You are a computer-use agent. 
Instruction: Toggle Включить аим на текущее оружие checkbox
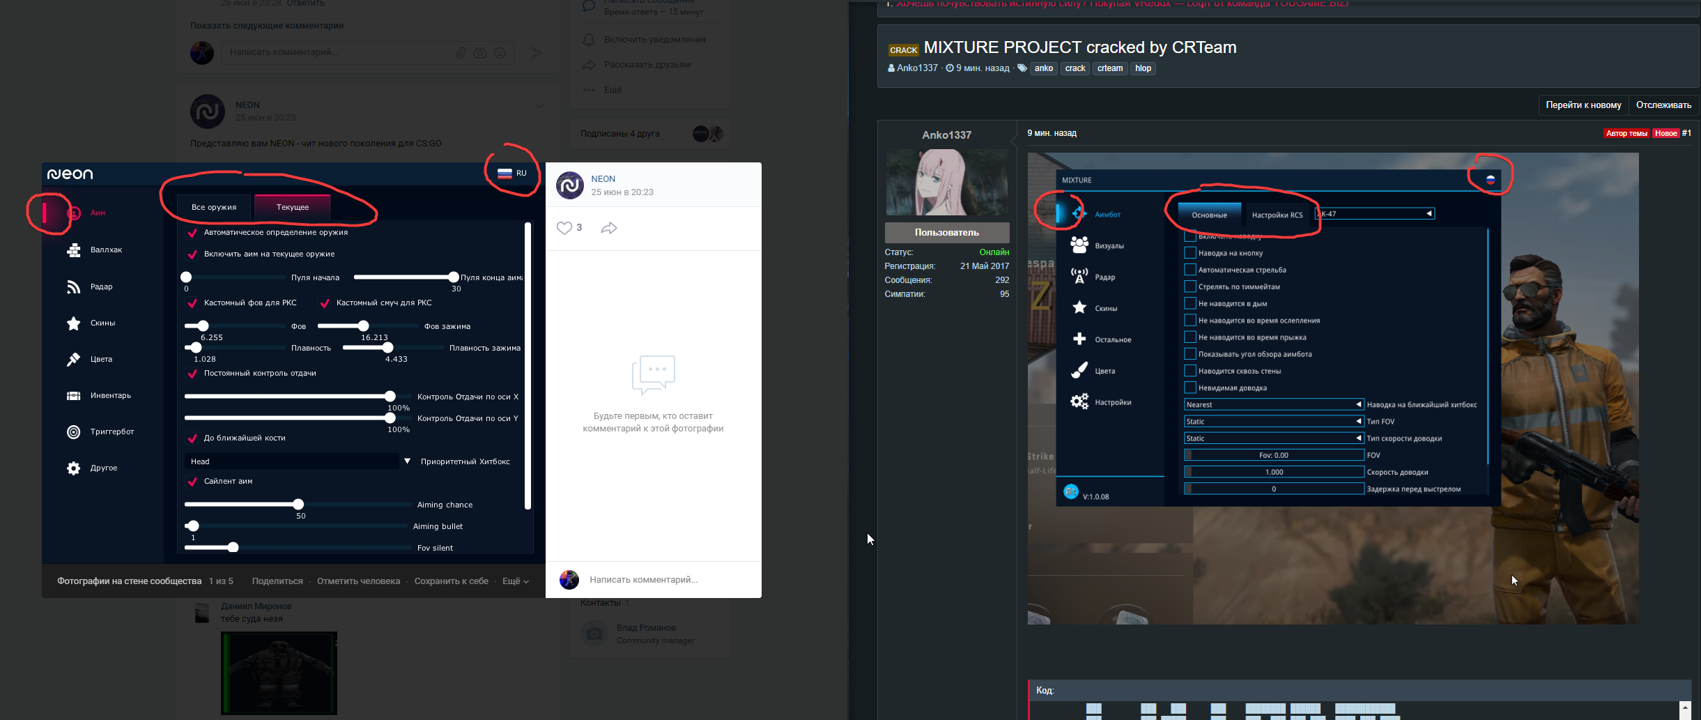click(x=192, y=254)
